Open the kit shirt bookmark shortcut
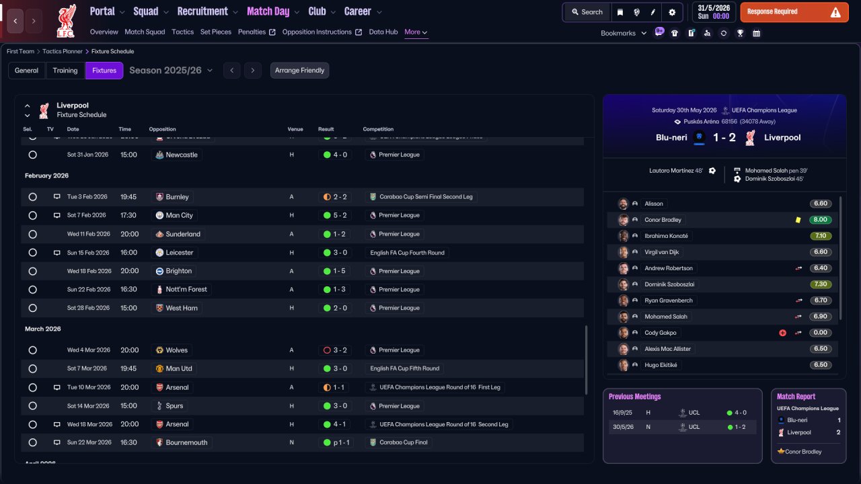 (675, 33)
